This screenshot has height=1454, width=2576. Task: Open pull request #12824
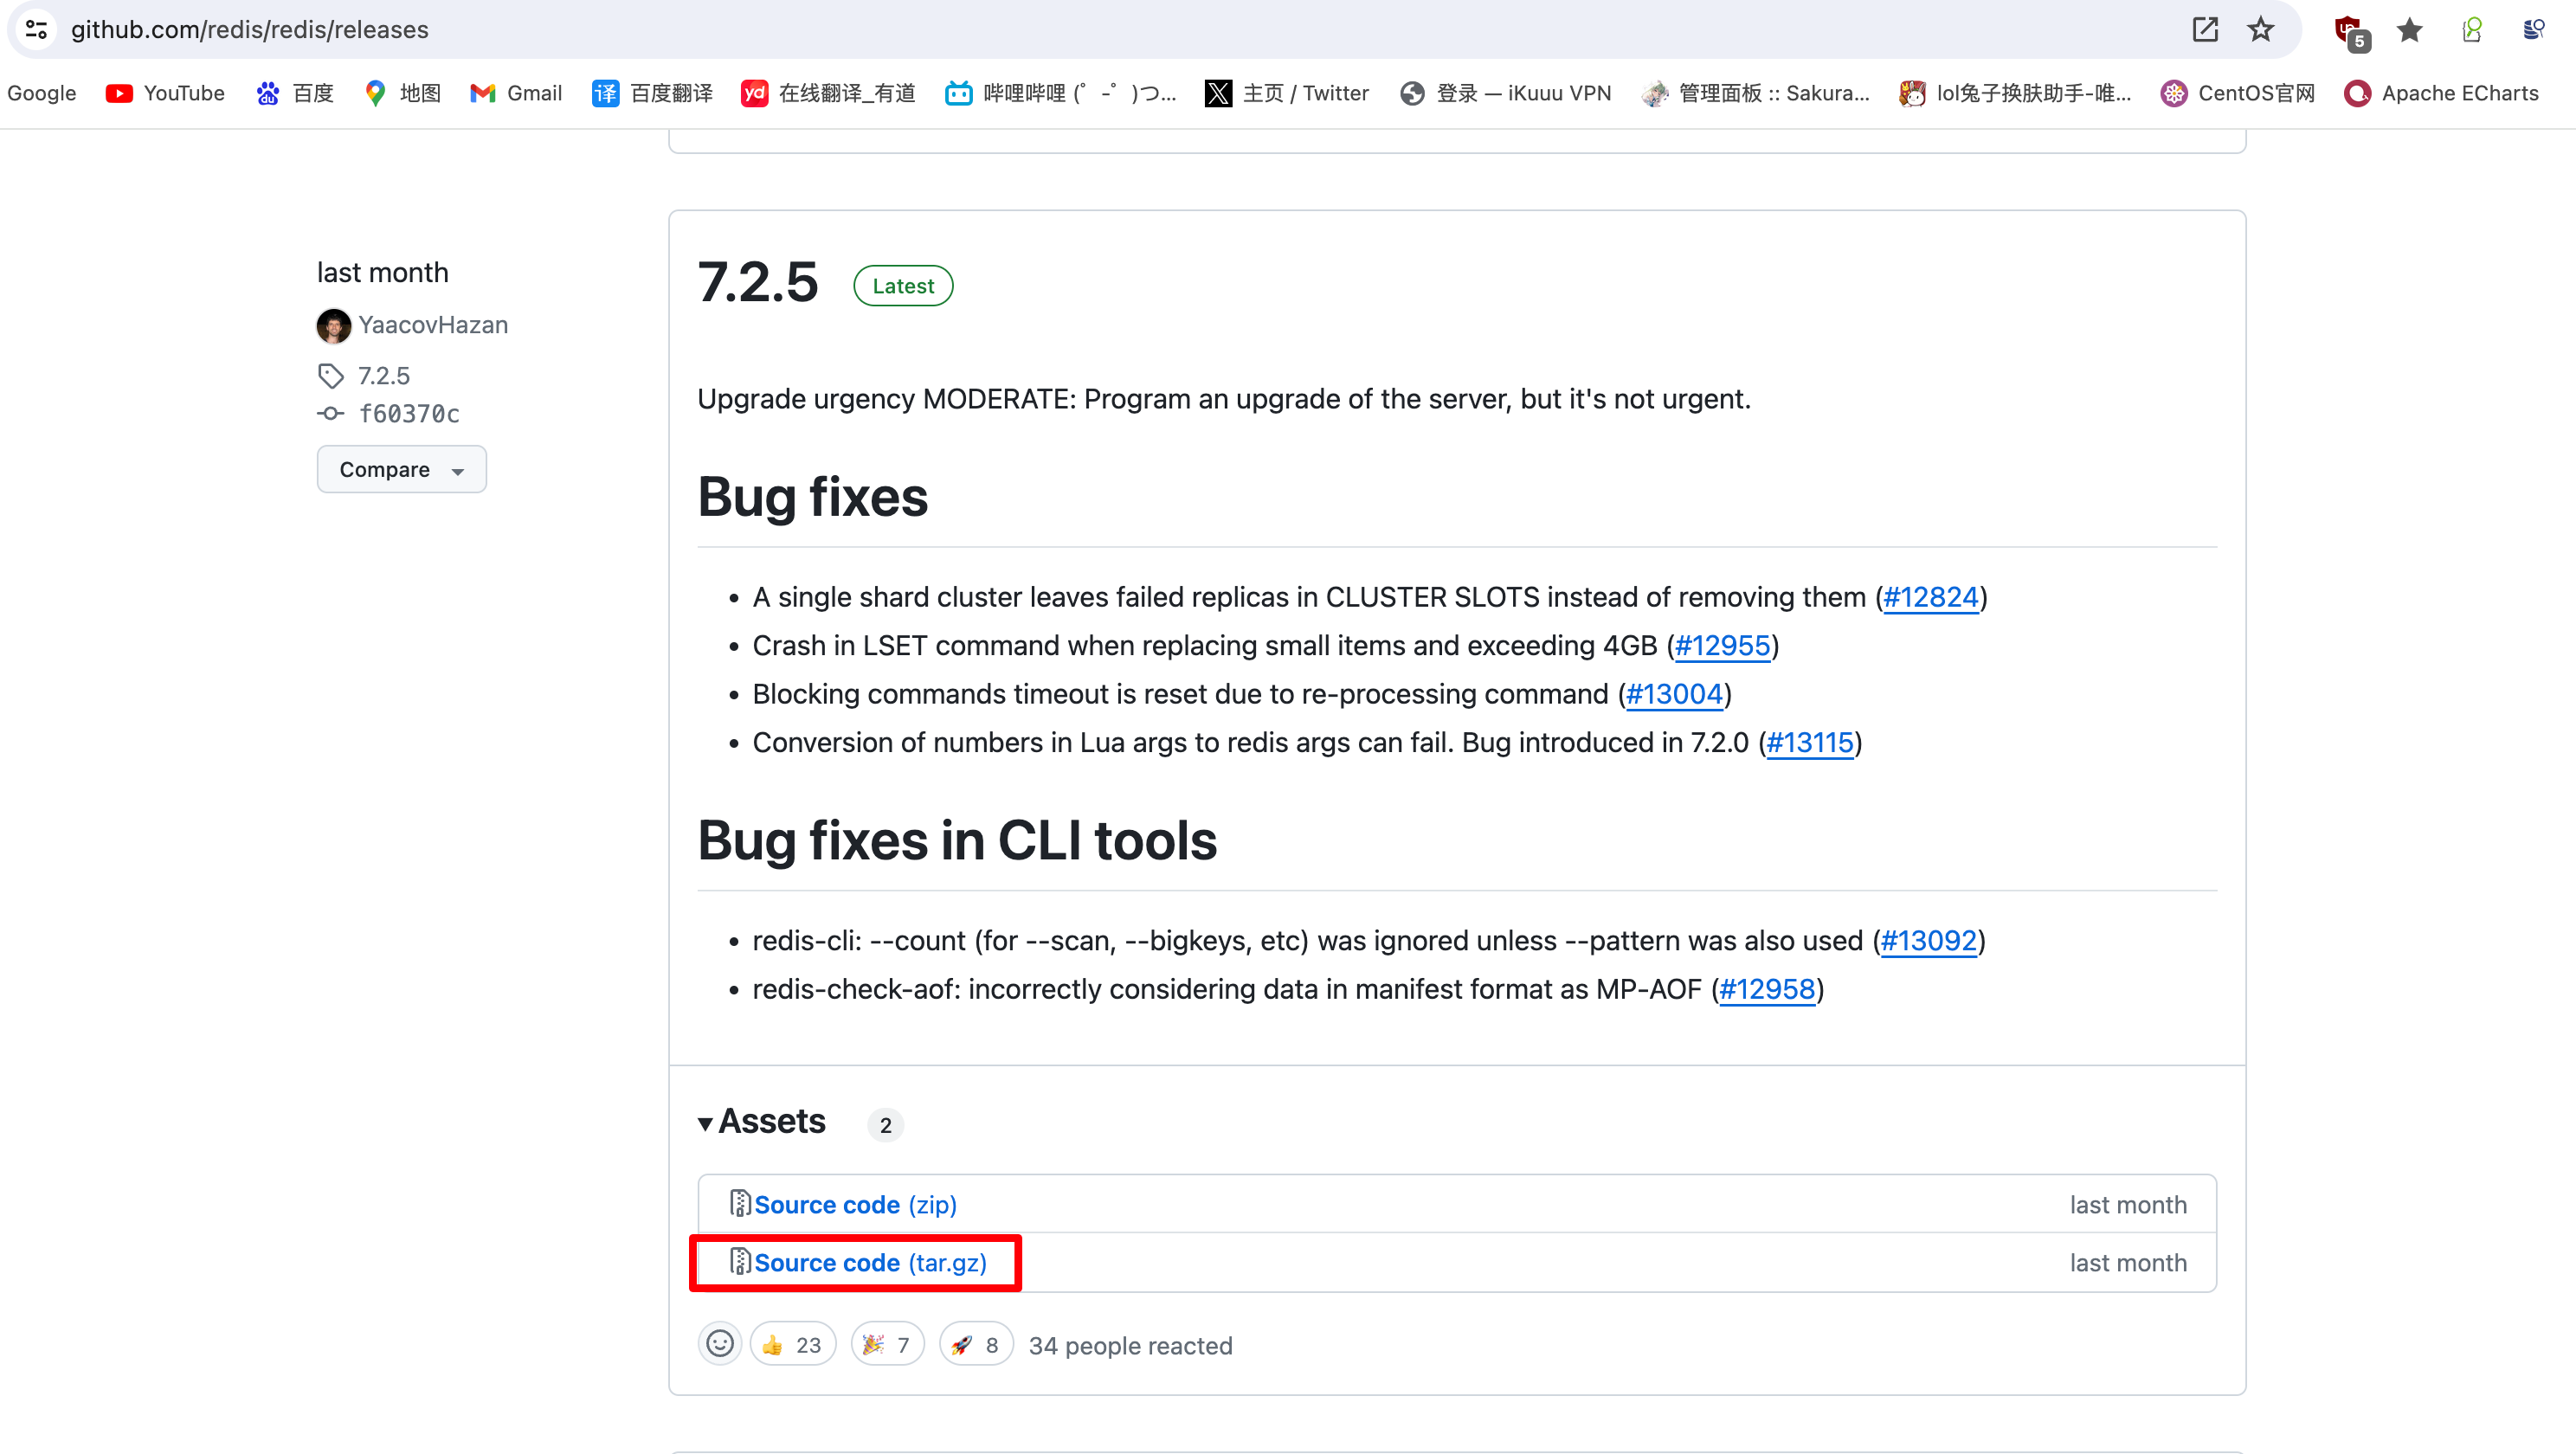pos(1930,597)
